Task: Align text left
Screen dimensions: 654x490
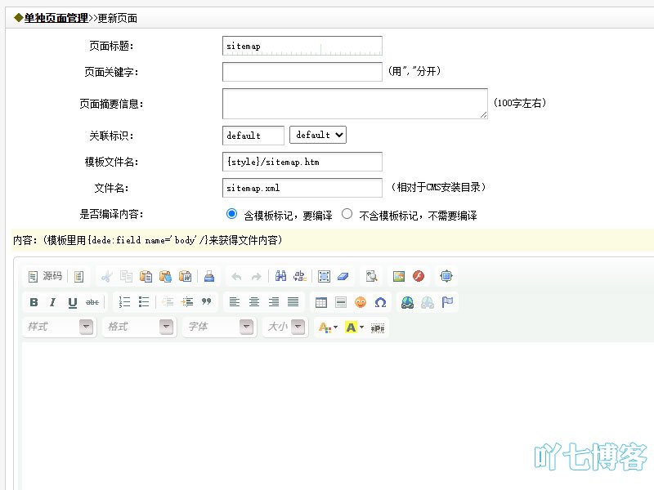Action: point(235,302)
